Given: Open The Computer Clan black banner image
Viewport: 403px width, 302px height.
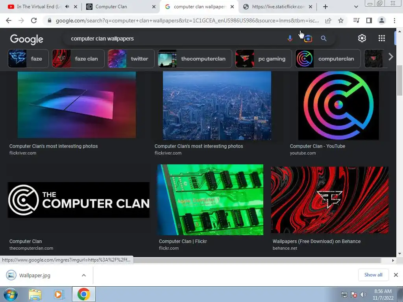Looking at the screenshot, I should click(x=79, y=200).
